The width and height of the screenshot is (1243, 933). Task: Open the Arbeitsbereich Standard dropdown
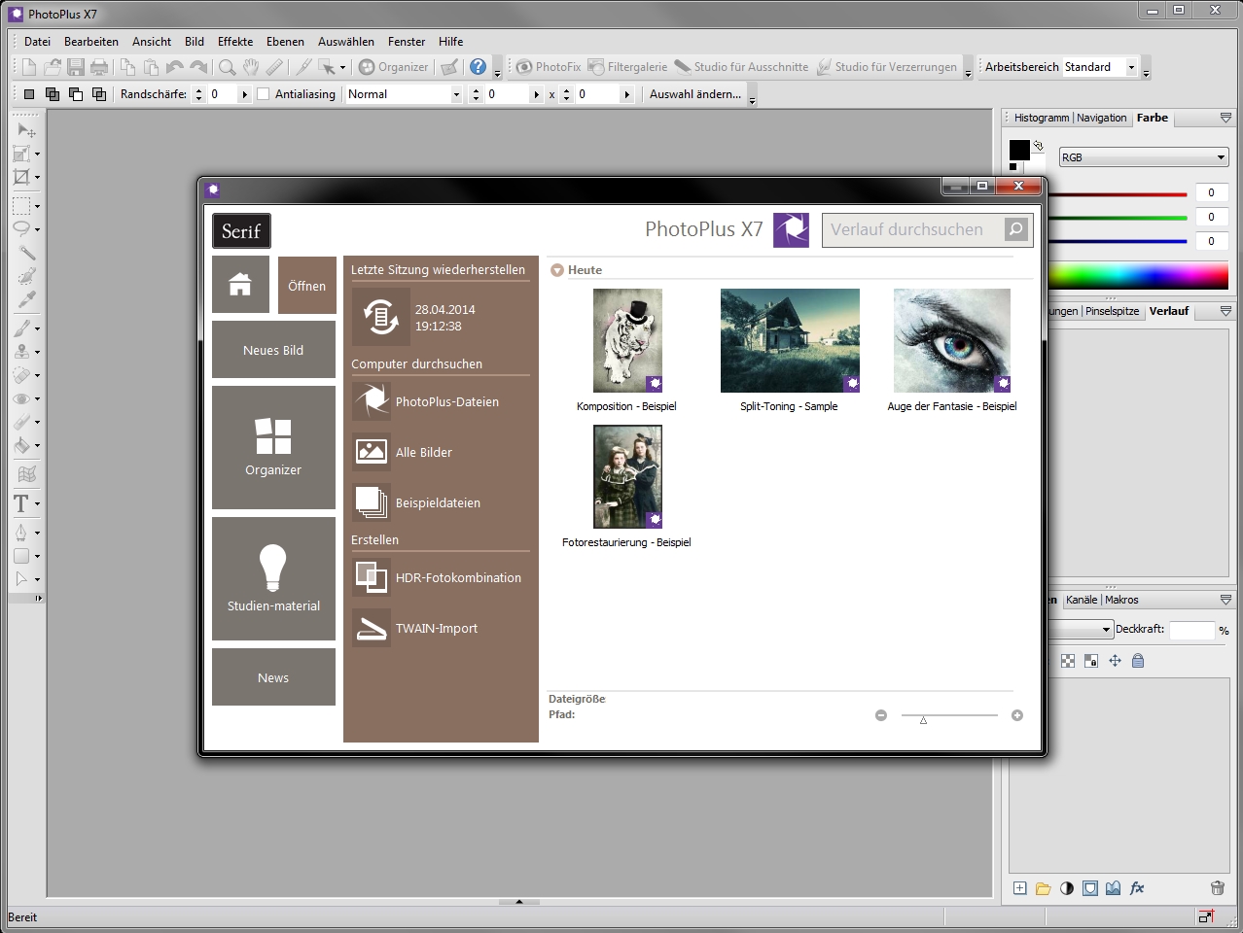(x=1131, y=67)
